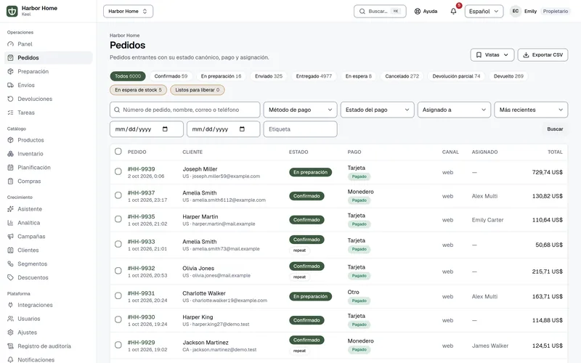Expand the Vistas dropdown

492,55
